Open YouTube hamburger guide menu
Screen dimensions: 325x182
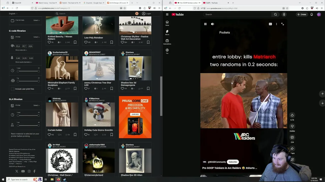click(x=167, y=14)
